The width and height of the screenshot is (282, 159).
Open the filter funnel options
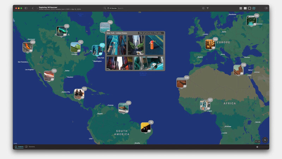click(208, 8)
